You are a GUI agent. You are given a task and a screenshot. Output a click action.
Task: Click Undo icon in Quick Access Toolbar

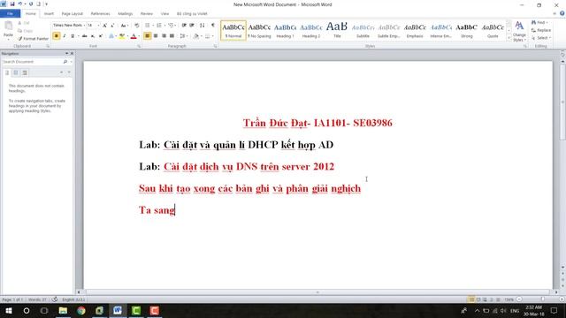19,4
